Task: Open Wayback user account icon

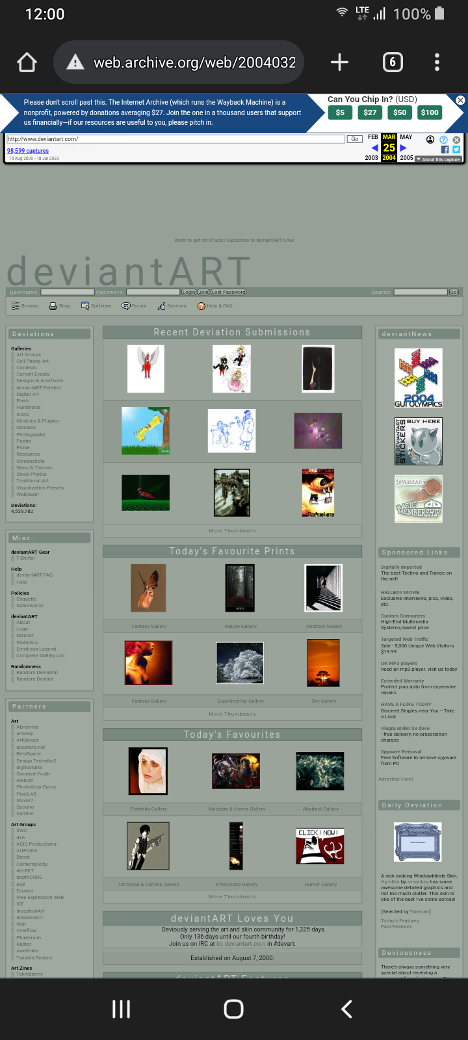Action: pyautogui.click(x=430, y=140)
